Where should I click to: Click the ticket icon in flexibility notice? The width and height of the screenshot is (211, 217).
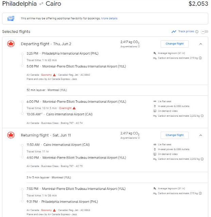(x=11, y=18)
